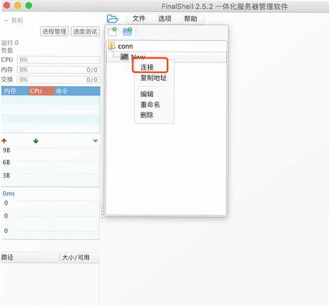Click the new connection icon
329x306 pixels.
(x=112, y=31)
